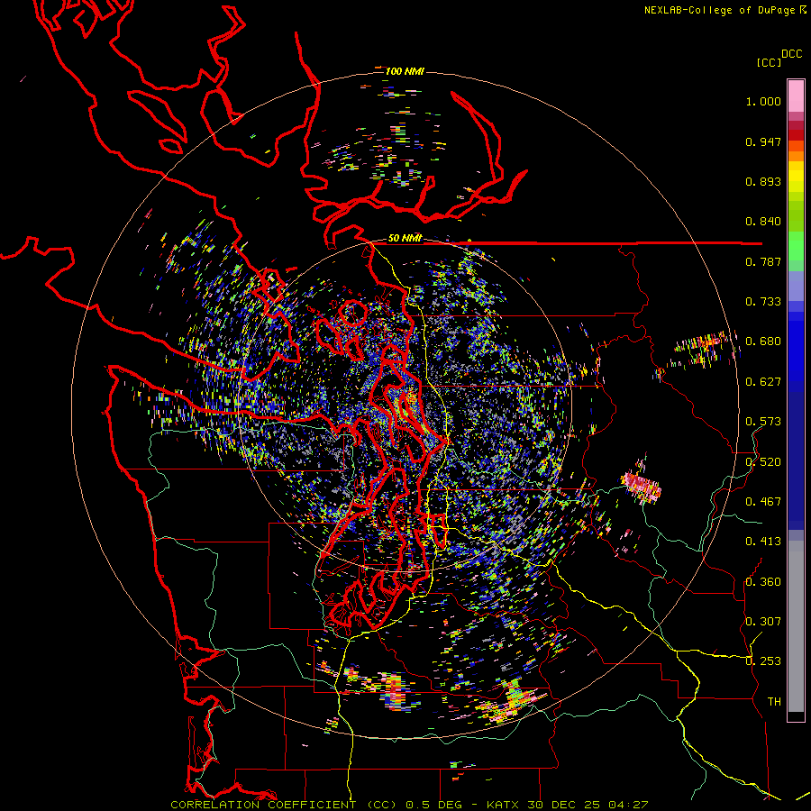Screen dimensions: 811x811
Task: Click the TH threshold label on legend
Action: point(774,701)
